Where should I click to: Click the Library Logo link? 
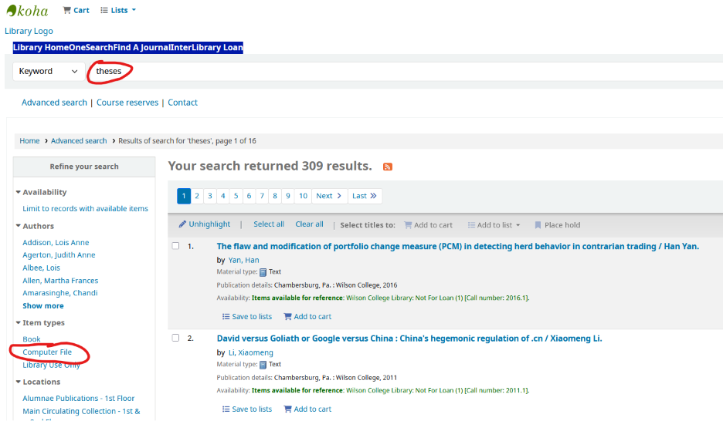pyautogui.click(x=29, y=31)
